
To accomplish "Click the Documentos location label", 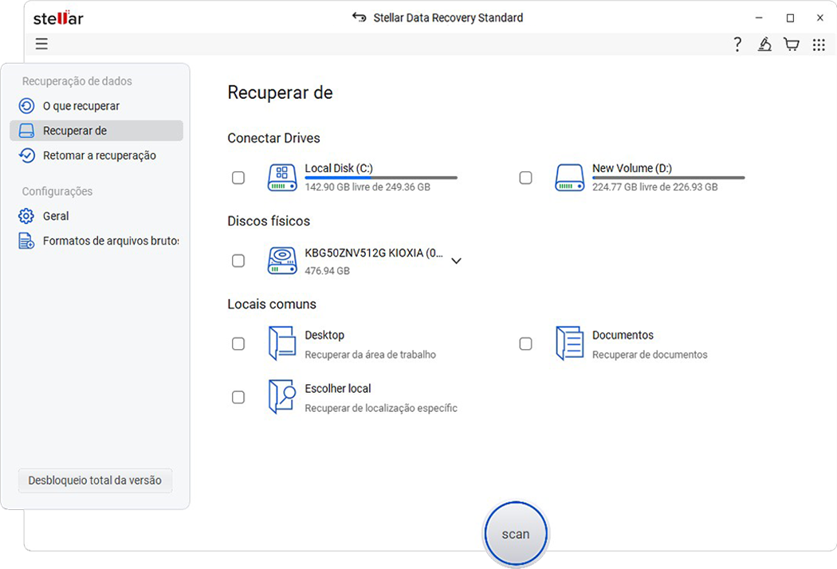I will (623, 336).
